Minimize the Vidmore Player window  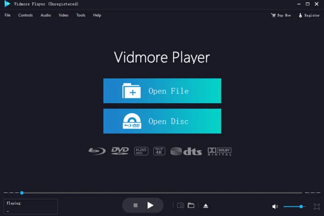[299, 4]
